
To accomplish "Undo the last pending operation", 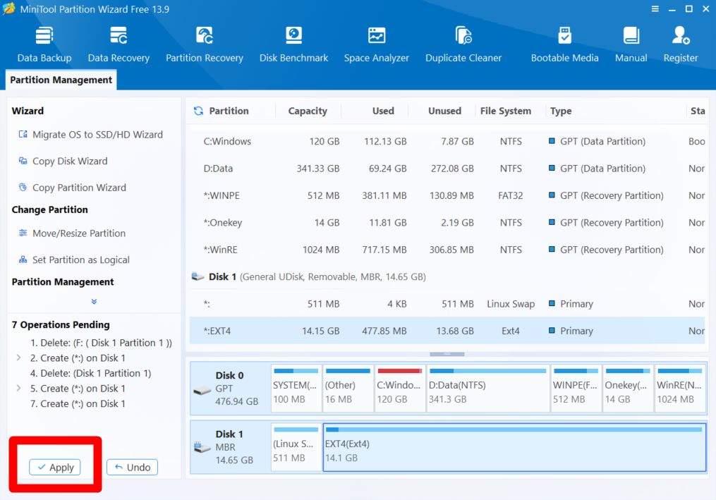I will [x=132, y=467].
